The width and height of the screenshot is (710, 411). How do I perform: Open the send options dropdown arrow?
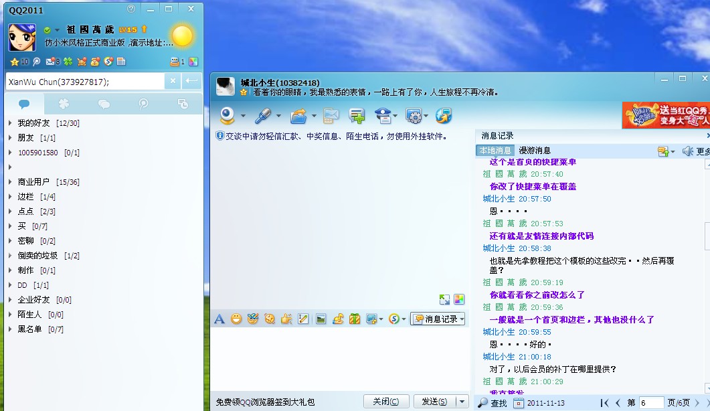point(462,402)
